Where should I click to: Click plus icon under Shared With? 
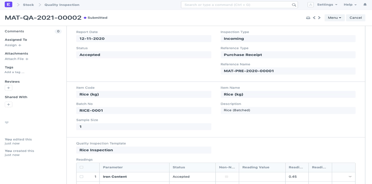click(9, 104)
